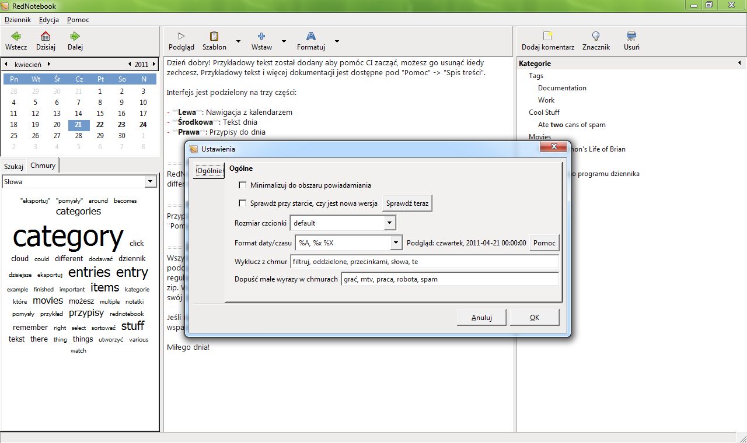Show the previous year in the calendar
Viewport: 747px width, 443px height.
(x=130, y=64)
